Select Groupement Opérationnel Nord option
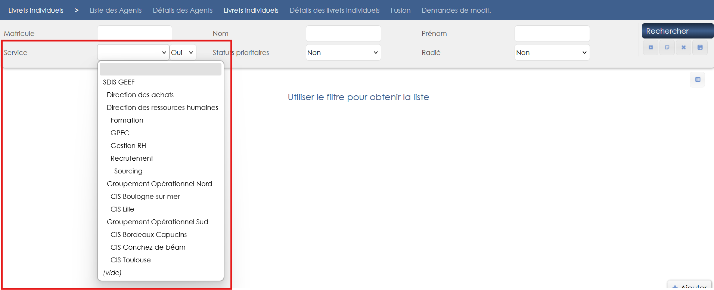The height and width of the screenshot is (290, 714). tap(159, 184)
